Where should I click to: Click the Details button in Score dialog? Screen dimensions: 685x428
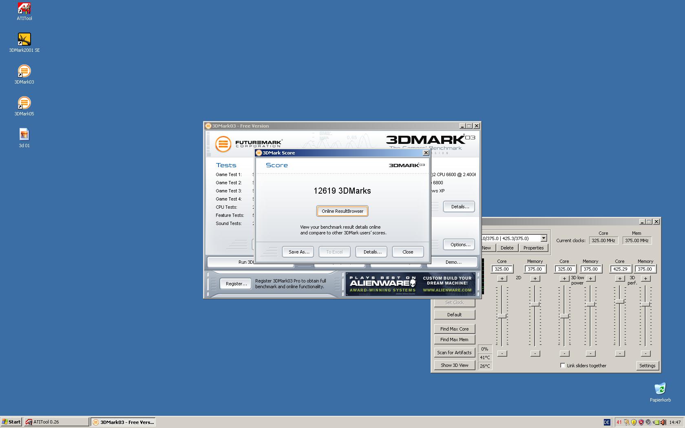(371, 252)
